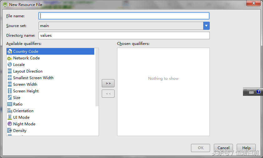
Task: Click the Directory name label
Action: (21, 35)
